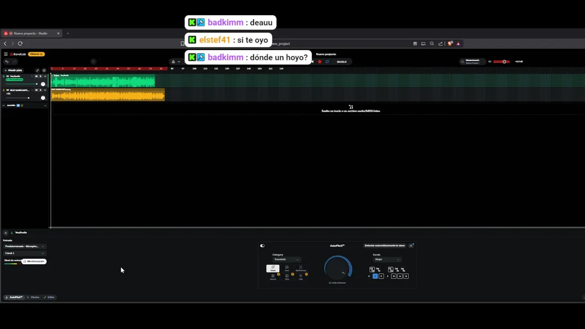Mute the Voz/Audio track
This screenshot has height=329, width=585.
click(36, 76)
